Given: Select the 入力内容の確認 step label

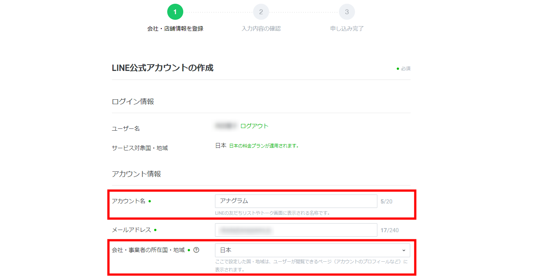Looking at the screenshot, I should (x=261, y=29).
